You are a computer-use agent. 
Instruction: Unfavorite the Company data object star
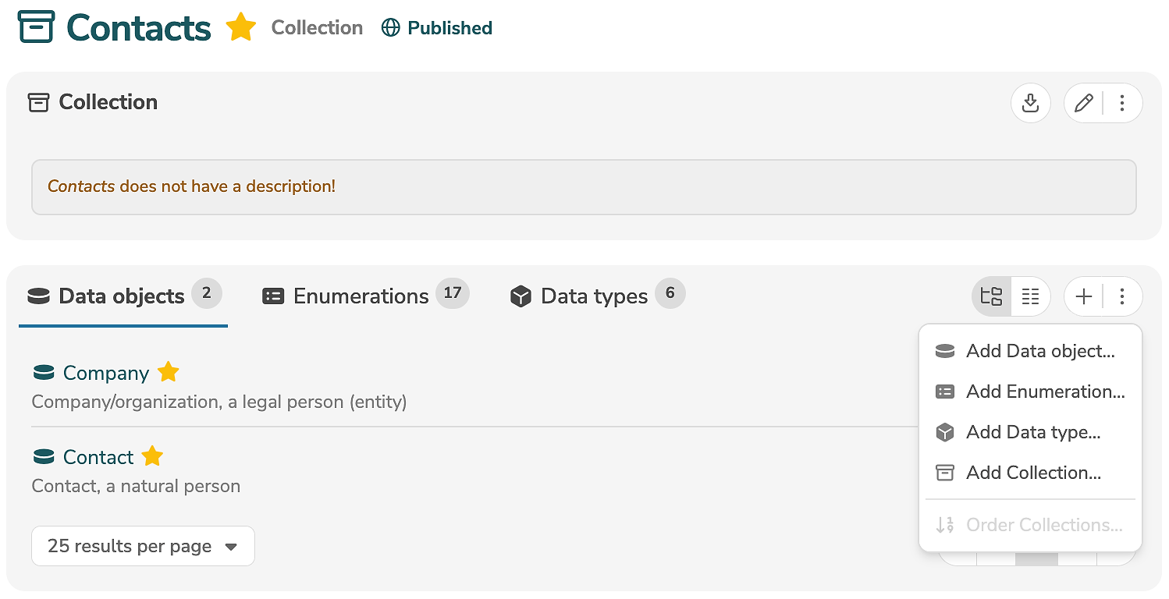click(169, 373)
